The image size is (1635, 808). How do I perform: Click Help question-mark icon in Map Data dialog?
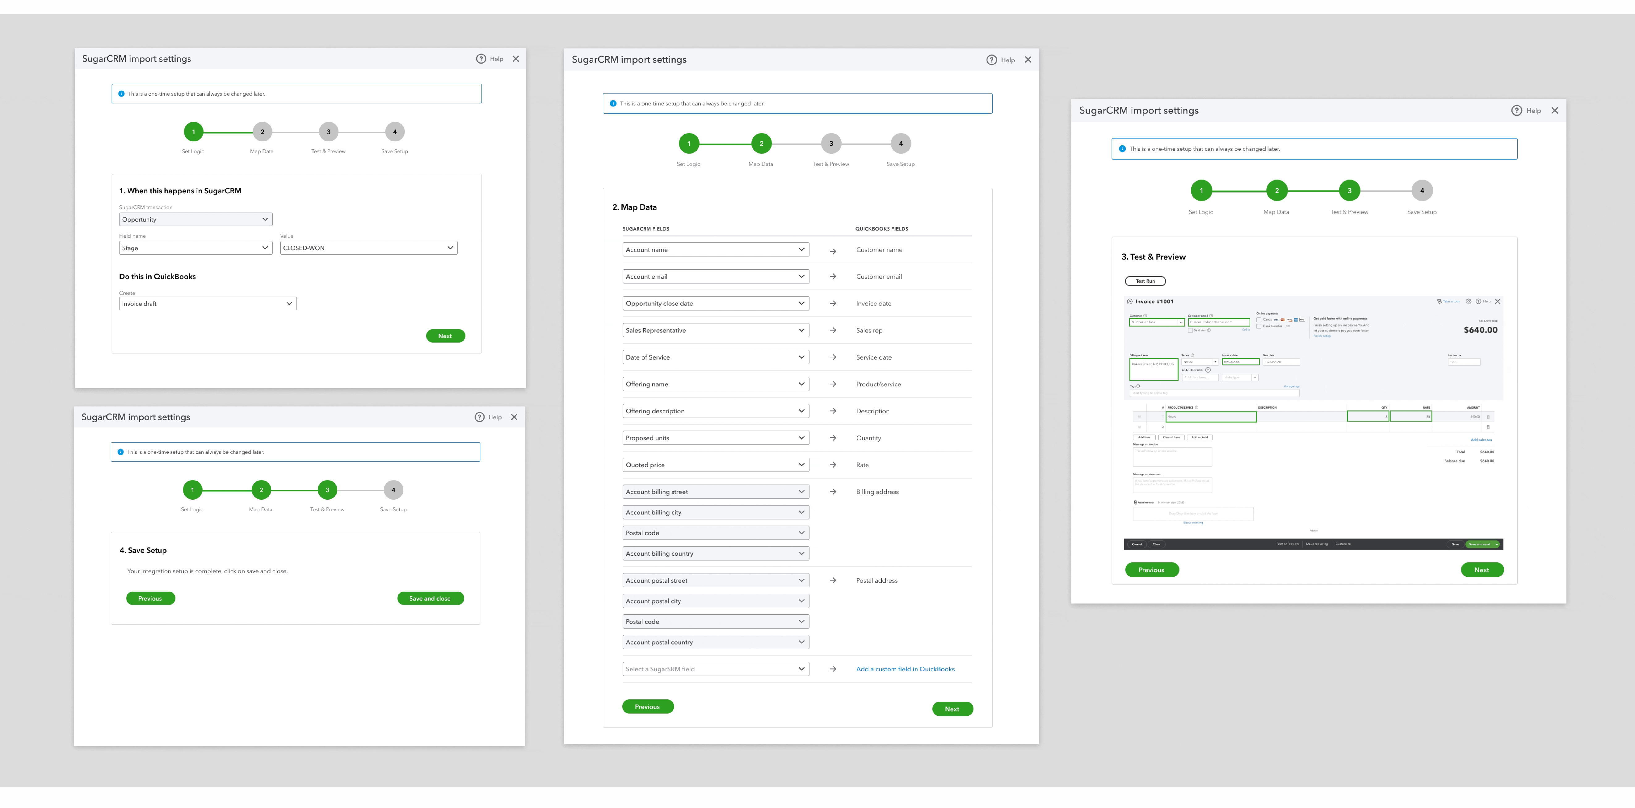pyautogui.click(x=991, y=60)
